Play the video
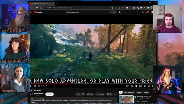 click(31, 86)
